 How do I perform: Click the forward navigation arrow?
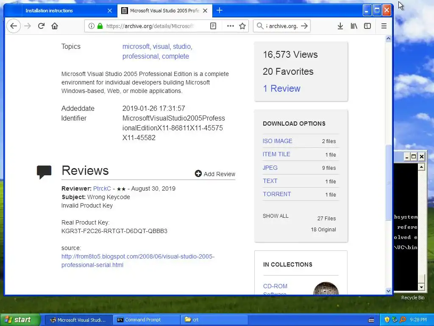tap(28, 26)
